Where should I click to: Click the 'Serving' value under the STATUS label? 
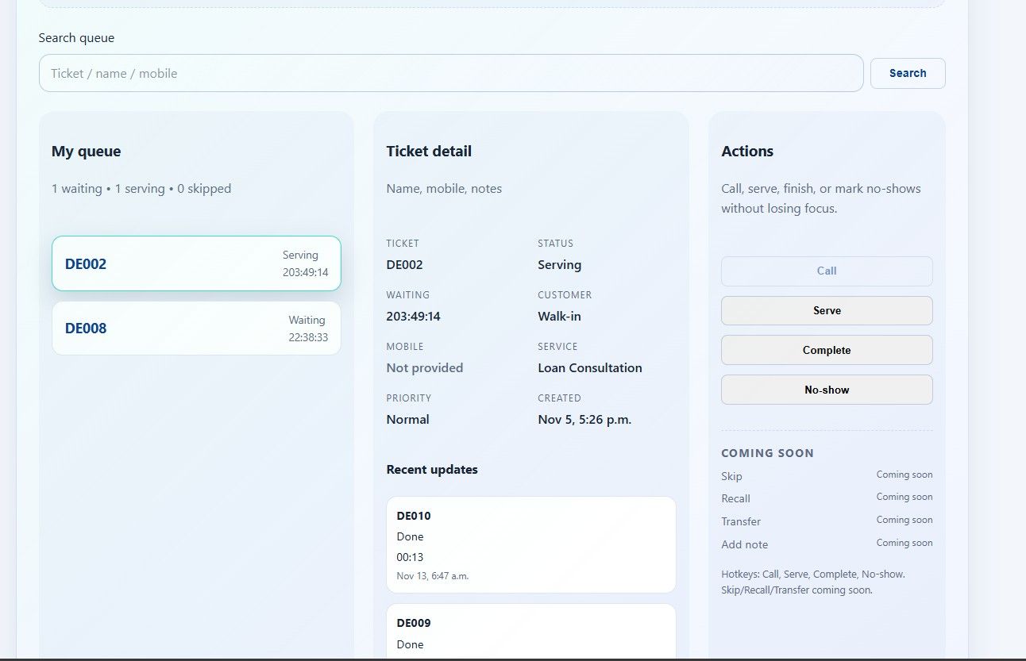560,265
